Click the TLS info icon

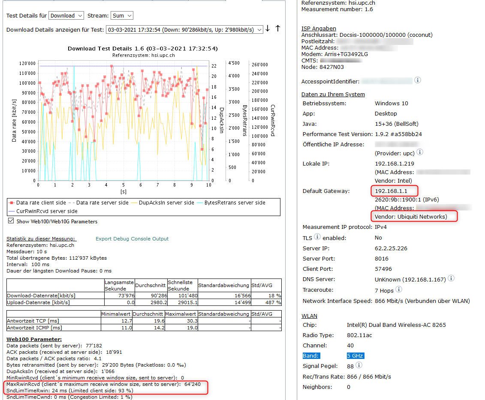coord(317,237)
